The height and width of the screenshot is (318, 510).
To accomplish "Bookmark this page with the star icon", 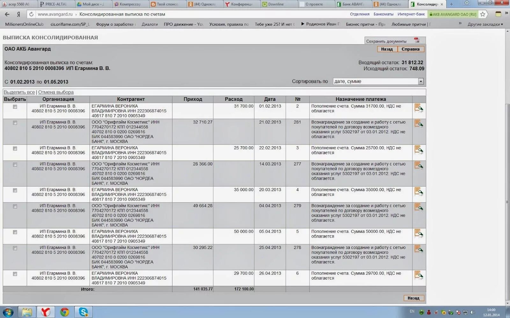I will coord(483,14).
